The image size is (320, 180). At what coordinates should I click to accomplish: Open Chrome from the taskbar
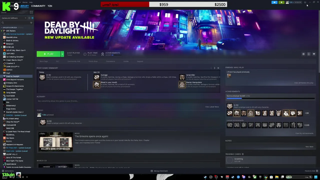(266, 177)
